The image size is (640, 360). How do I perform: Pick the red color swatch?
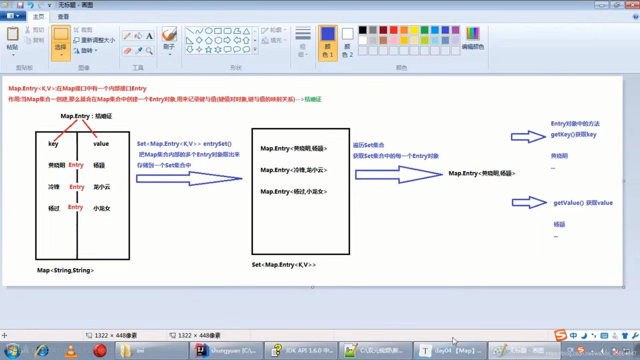coord(394,30)
